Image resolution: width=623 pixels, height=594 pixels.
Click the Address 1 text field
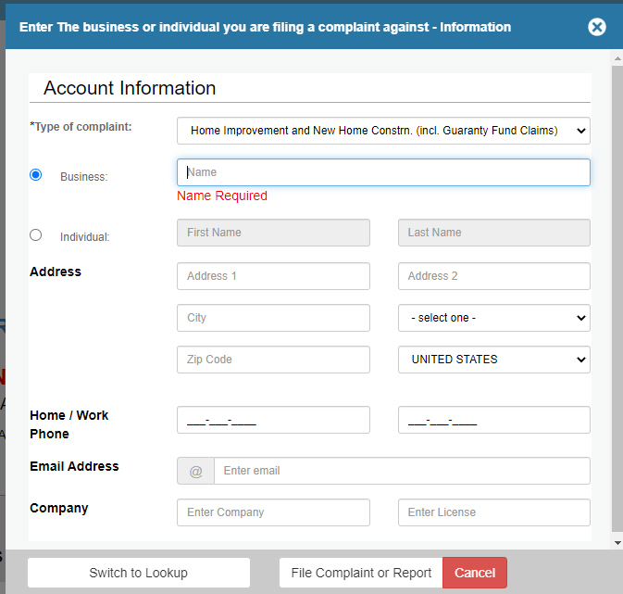[x=273, y=276]
